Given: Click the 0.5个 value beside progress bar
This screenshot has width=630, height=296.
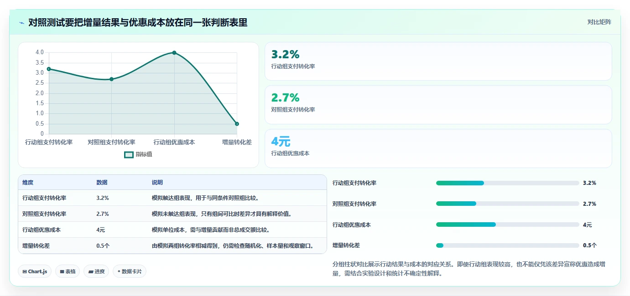Looking at the screenshot, I should (590, 245).
